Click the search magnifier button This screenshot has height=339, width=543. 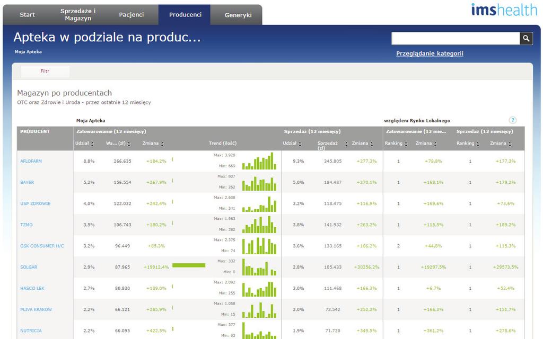[526, 38]
